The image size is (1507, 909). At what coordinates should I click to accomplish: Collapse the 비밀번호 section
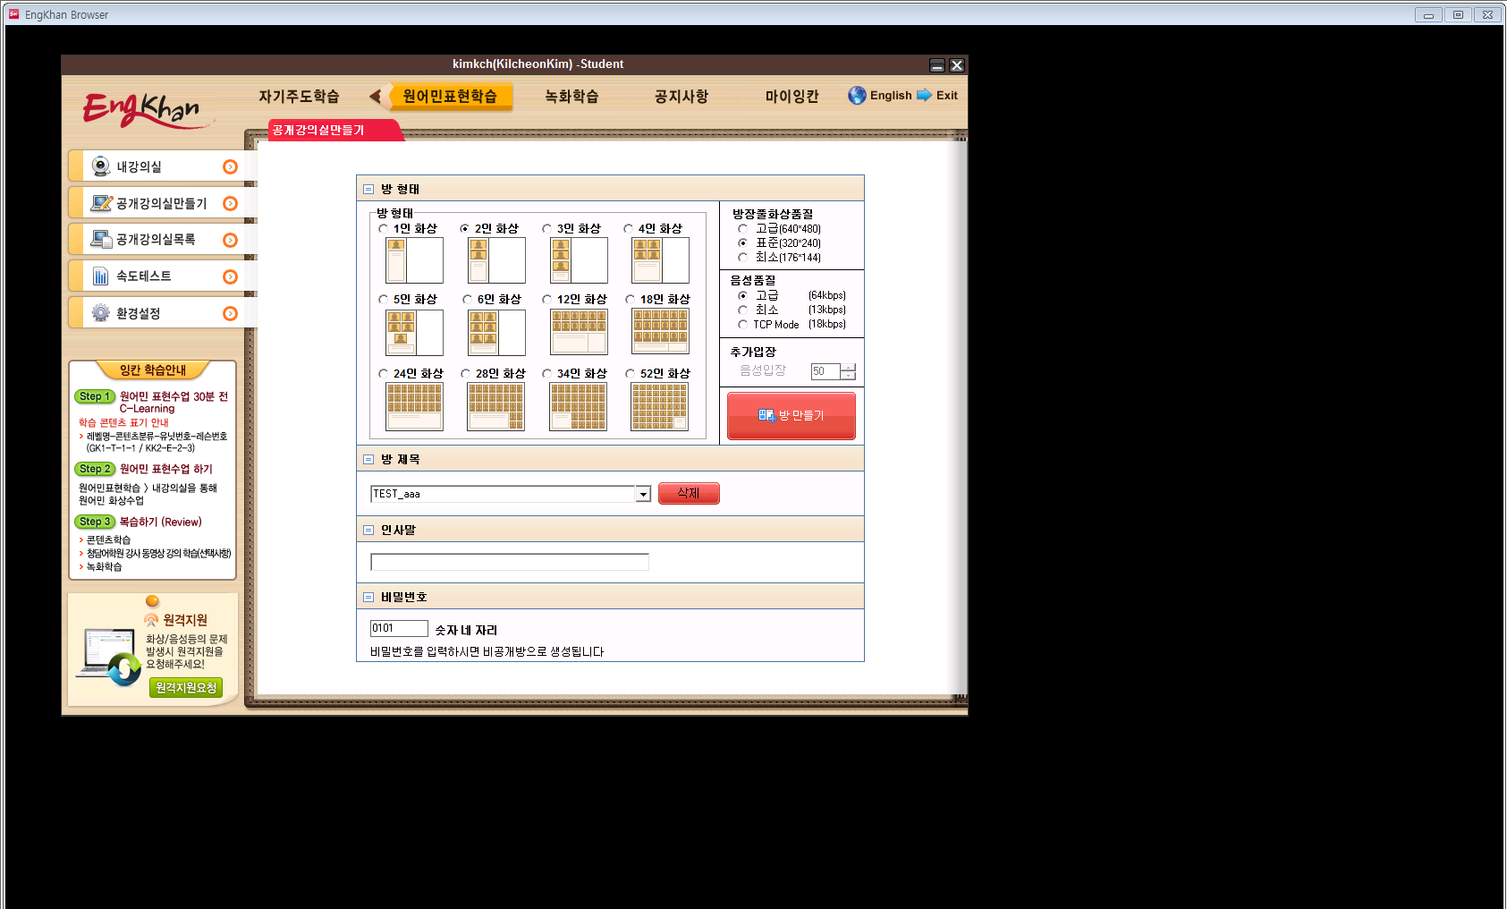point(368,597)
